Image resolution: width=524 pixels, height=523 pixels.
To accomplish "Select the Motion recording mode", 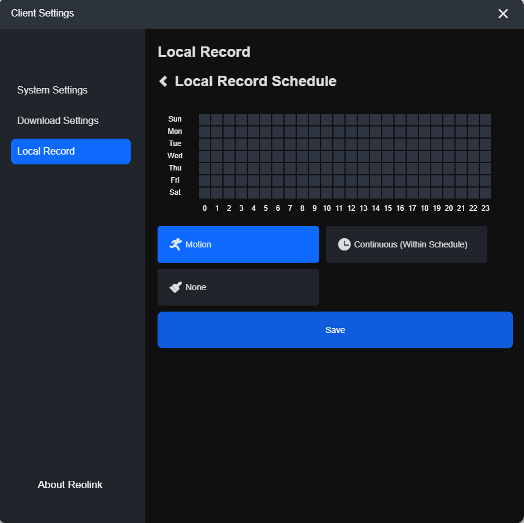I will point(238,244).
